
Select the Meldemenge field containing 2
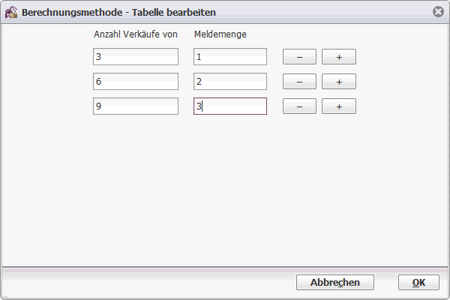(x=230, y=81)
